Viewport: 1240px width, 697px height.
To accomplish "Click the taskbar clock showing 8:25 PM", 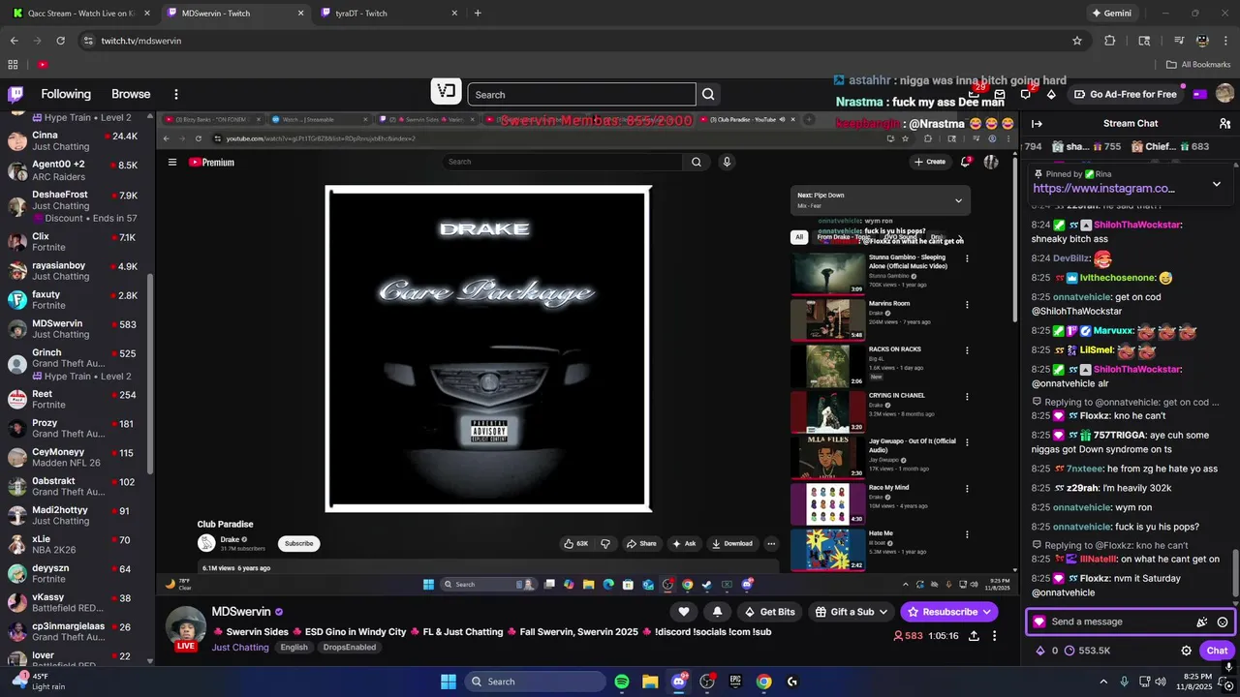I will [x=1196, y=682].
